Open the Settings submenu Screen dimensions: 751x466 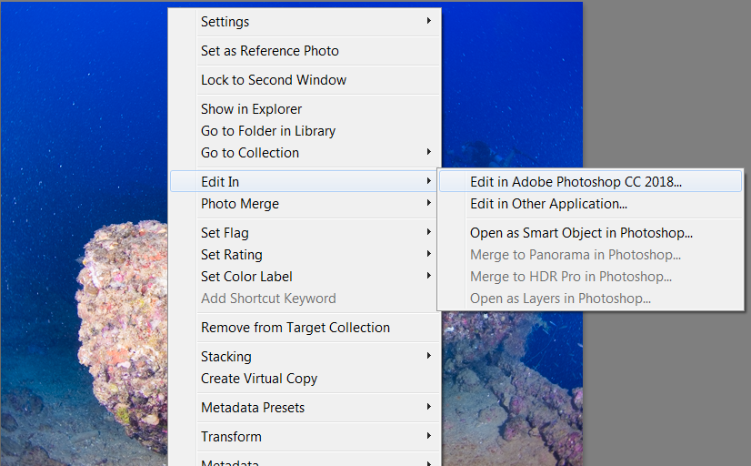point(305,22)
